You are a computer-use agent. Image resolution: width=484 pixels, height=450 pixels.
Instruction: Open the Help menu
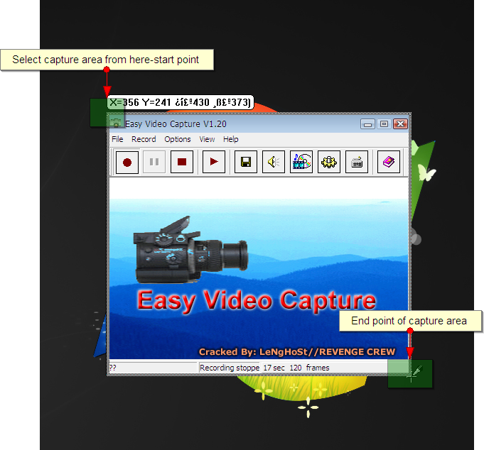click(x=230, y=139)
